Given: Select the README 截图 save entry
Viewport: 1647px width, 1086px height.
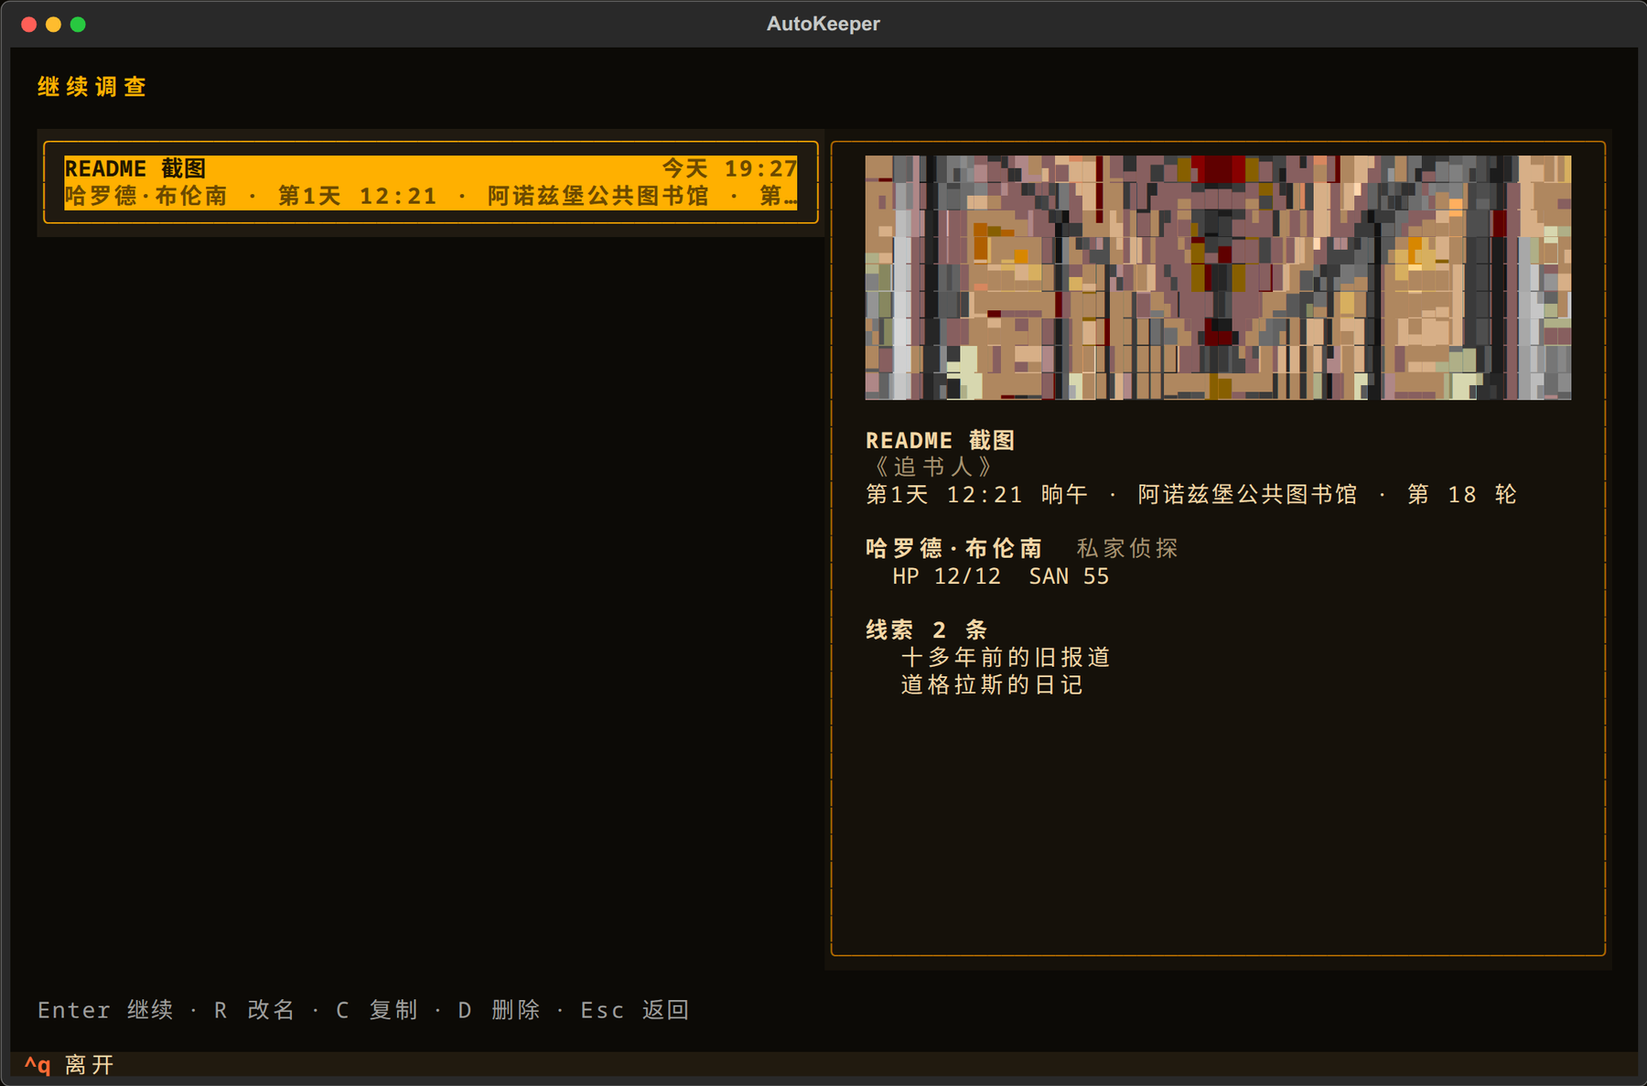Looking at the screenshot, I should tap(430, 182).
